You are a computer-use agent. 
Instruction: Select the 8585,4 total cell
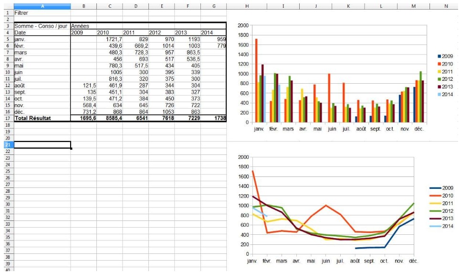pos(109,118)
